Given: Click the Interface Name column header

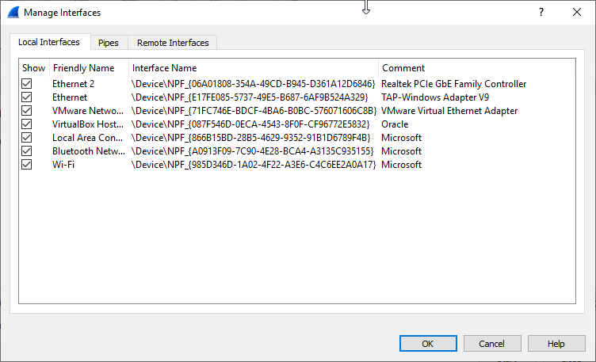Looking at the screenshot, I should 165,68.
